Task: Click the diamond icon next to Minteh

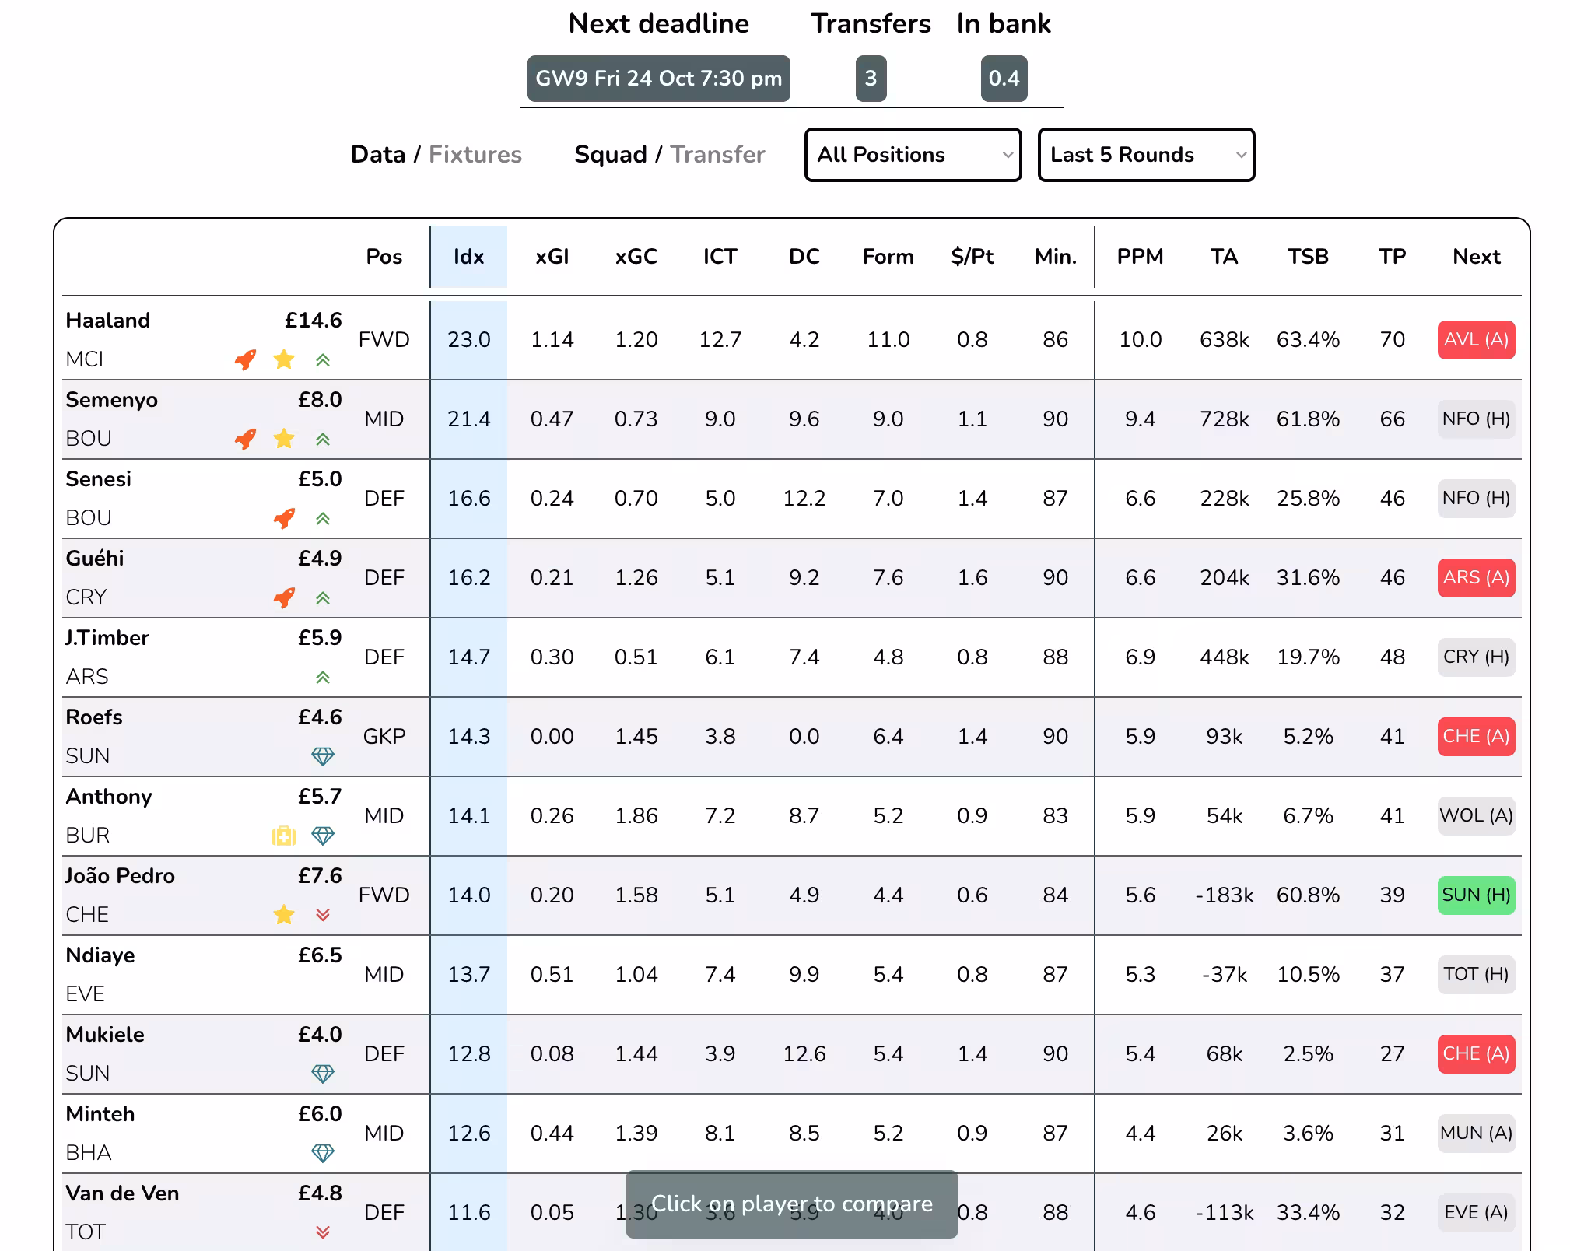Action: click(323, 1153)
